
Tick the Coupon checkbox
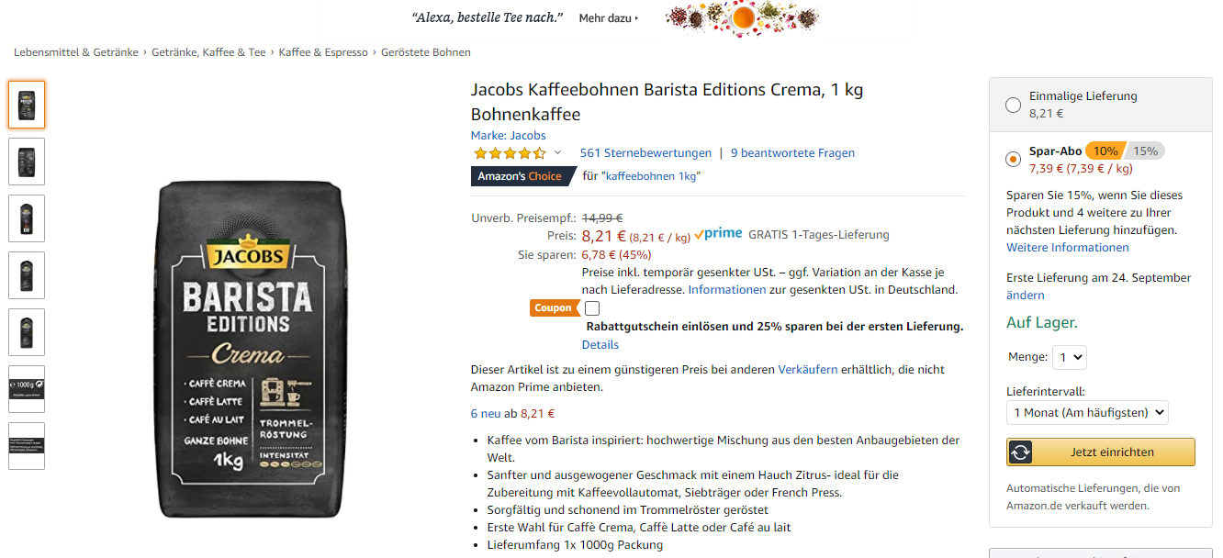[x=592, y=308]
